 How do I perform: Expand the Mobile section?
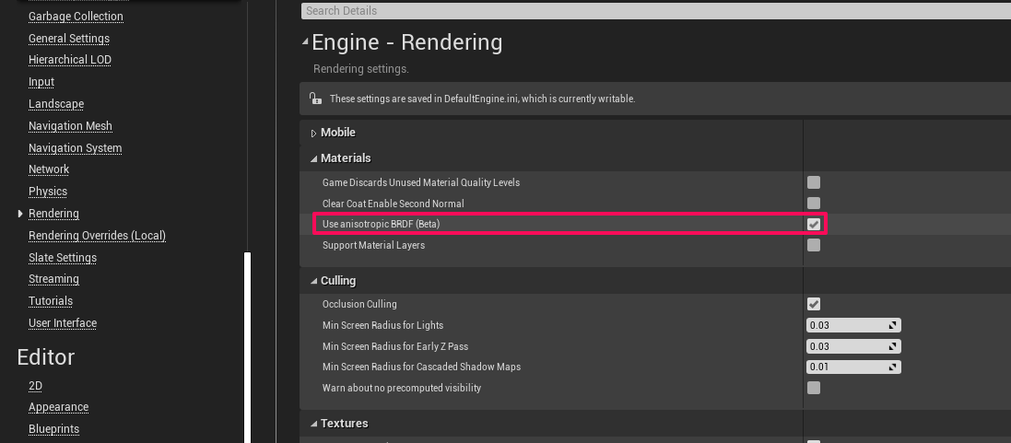(314, 133)
